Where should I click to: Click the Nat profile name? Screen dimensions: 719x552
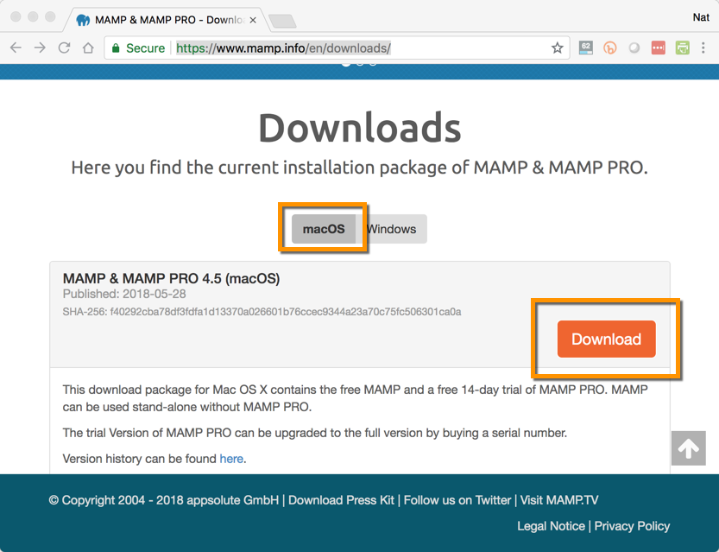(701, 17)
